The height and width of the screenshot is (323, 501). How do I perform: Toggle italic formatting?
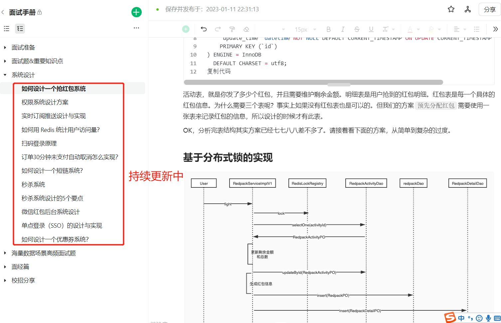343,29
